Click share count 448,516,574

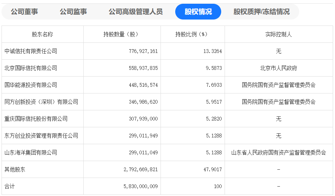(x=143, y=85)
